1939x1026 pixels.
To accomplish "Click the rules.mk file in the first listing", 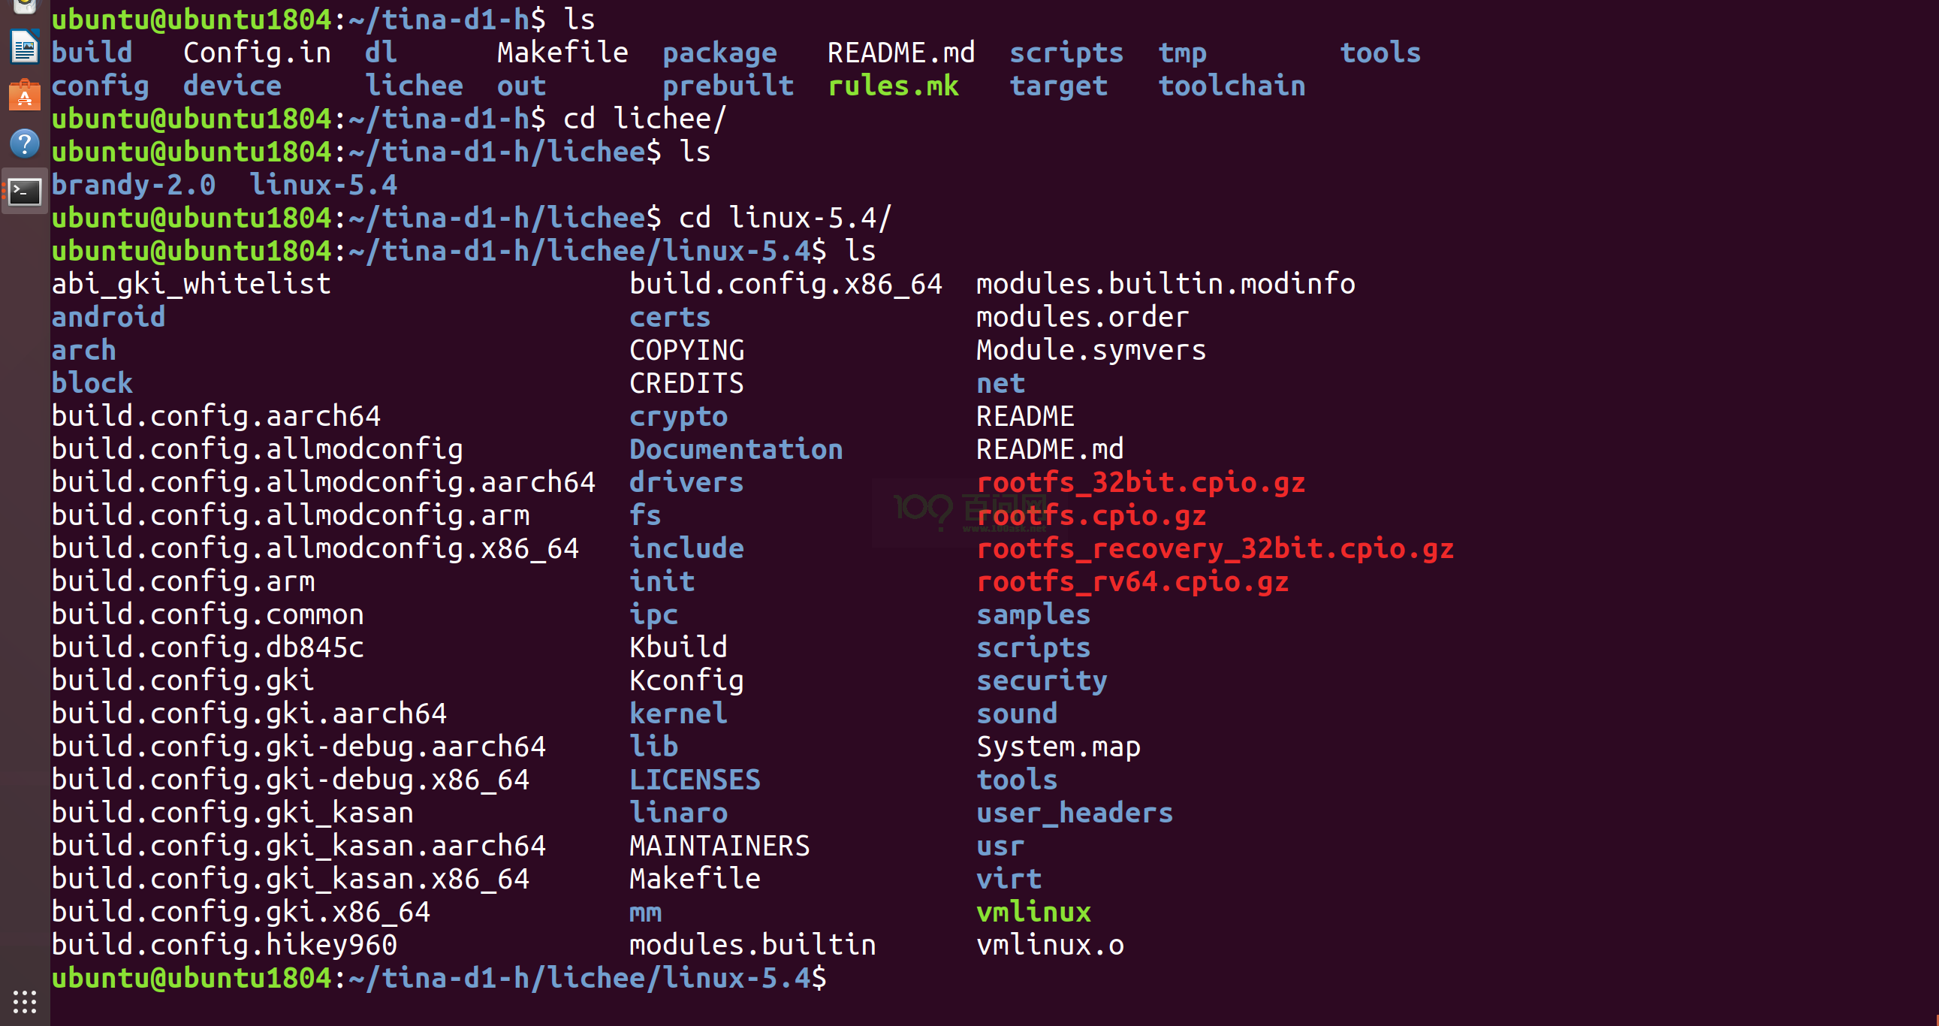I will click(x=893, y=86).
